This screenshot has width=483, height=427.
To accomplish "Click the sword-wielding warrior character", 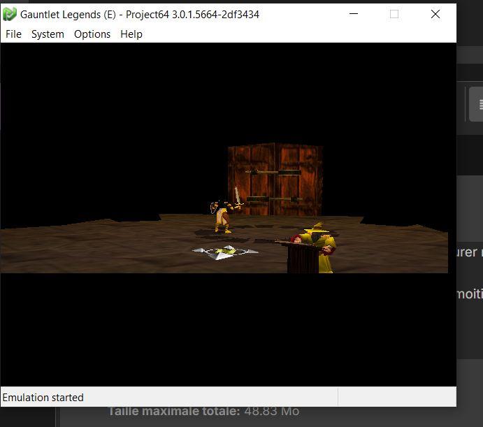I will (225, 211).
